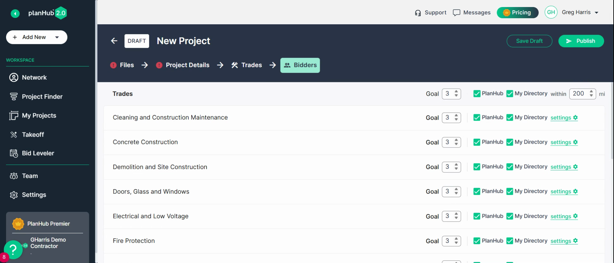Open settings for Electrical and Low Voltage
Image resolution: width=614 pixels, height=263 pixels.
coord(564,216)
